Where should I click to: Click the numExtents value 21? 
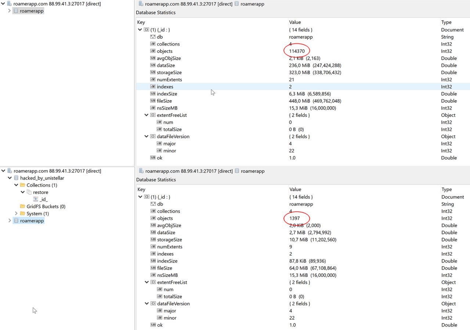[x=292, y=80]
